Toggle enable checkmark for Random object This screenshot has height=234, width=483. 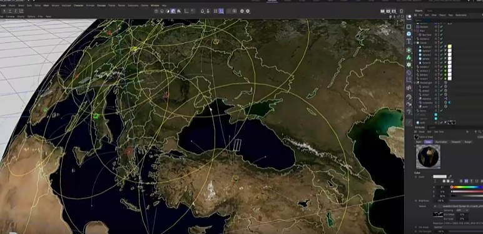(x=442, y=27)
